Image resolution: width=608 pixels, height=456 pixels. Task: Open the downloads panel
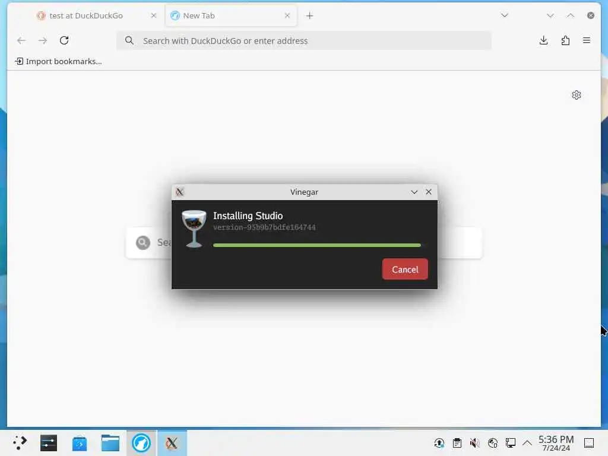544,40
